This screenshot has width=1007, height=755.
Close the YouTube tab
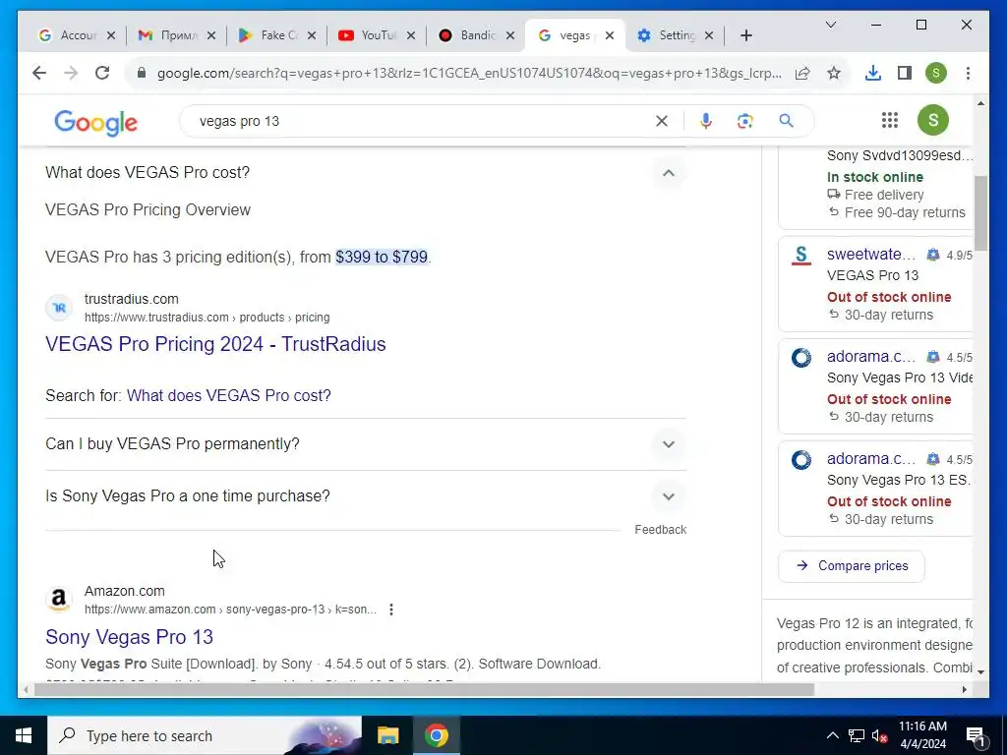click(x=411, y=35)
